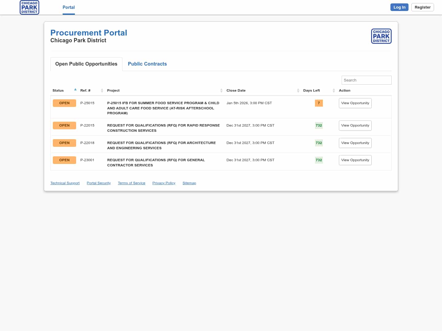Viewport: 442px width, 331px height.
Task: View Opportunity for P-23001 general contractor
Action: point(355,160)
